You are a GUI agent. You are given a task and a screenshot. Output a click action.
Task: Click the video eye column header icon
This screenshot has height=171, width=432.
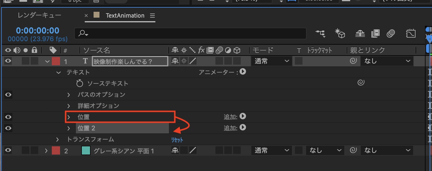[8, 50]
